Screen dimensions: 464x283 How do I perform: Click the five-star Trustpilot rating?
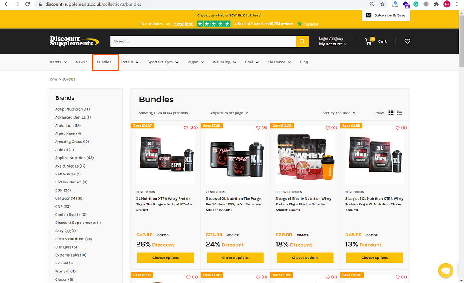pos(213,24)
